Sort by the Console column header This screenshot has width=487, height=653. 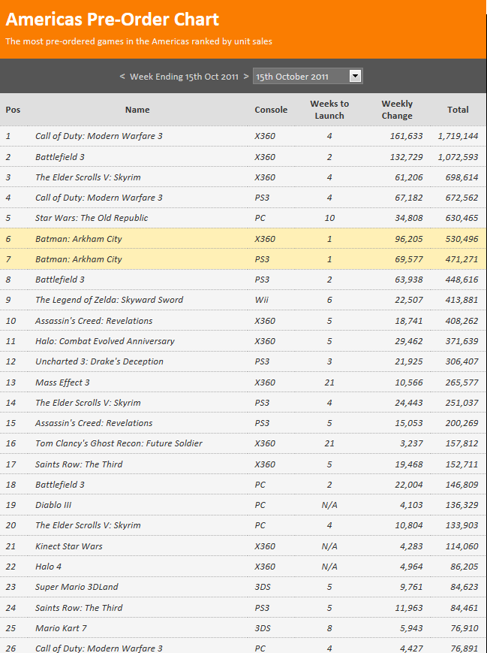[x=271, y=110]
